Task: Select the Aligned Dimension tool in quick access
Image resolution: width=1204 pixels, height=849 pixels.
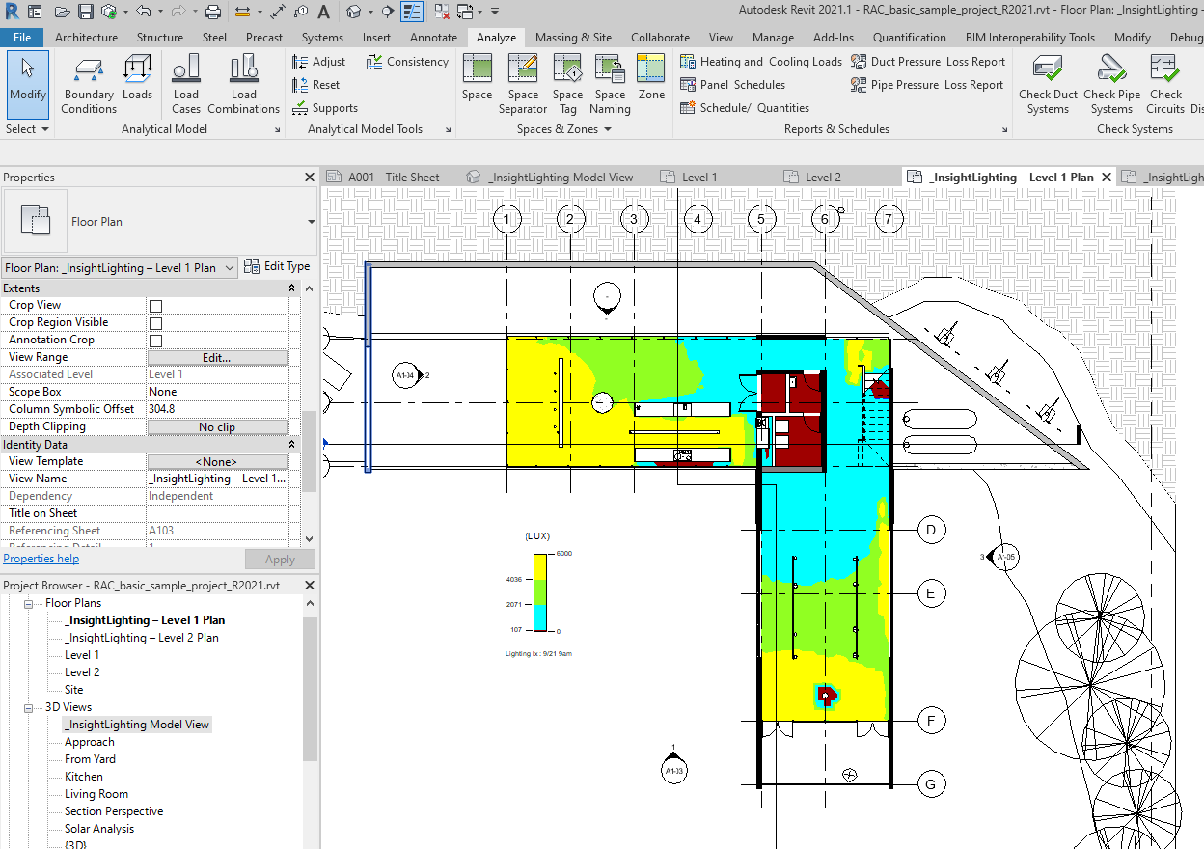Action: click(x=277, y=12)
